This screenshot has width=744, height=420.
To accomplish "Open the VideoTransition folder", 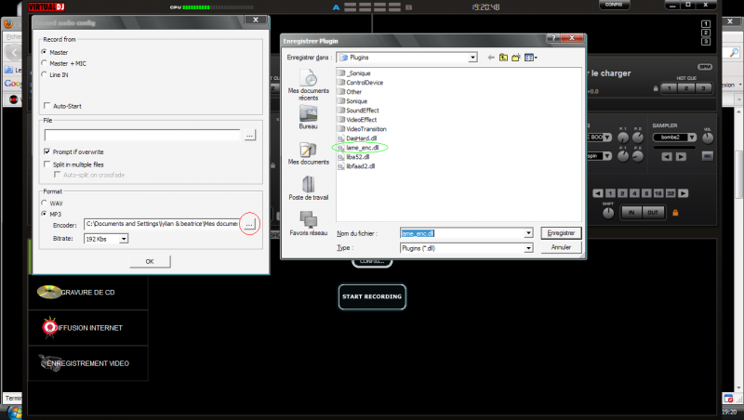I will click(x=362, y=129).
